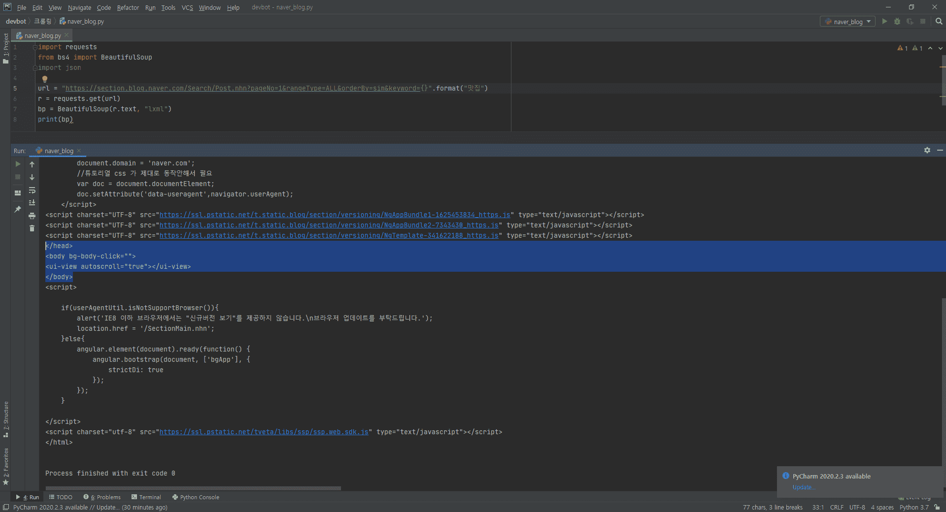Click the naver search URL in editor

243,88
